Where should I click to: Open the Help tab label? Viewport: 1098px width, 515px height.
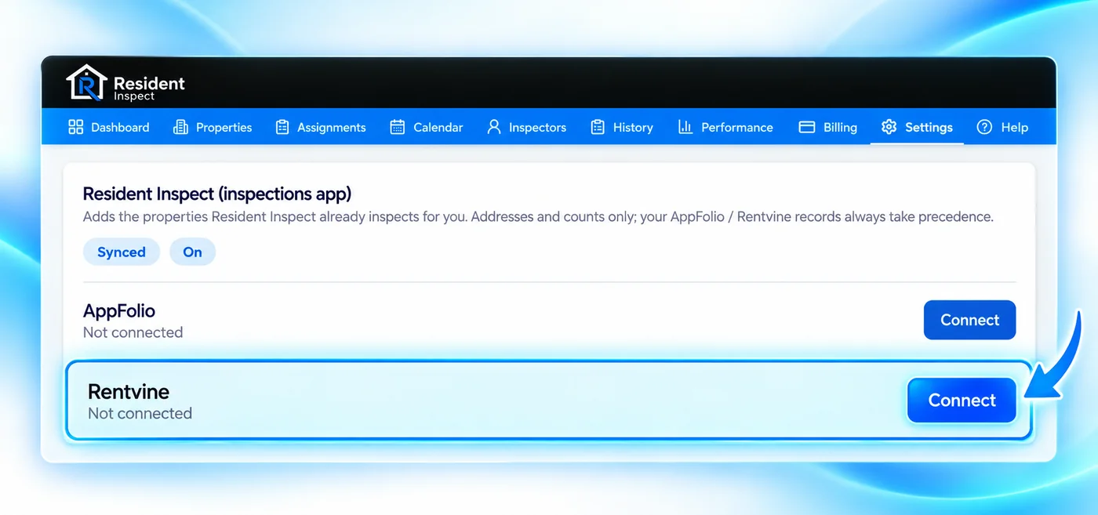coord(1014,127)
